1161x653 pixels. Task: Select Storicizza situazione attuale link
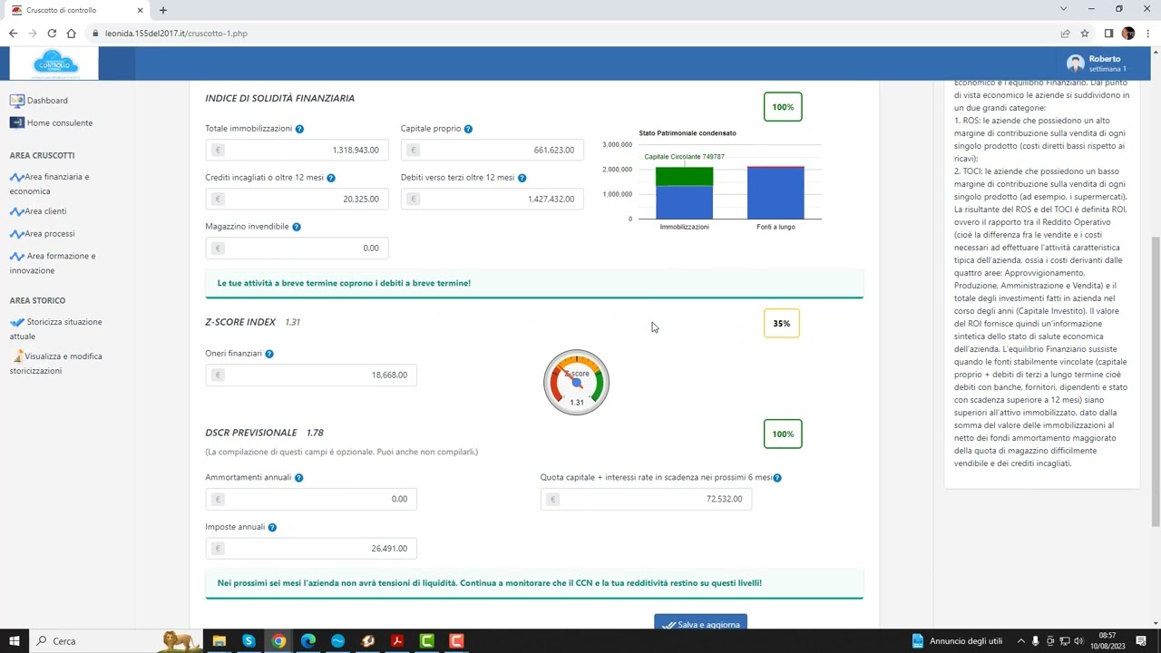(x=63, y=322)
